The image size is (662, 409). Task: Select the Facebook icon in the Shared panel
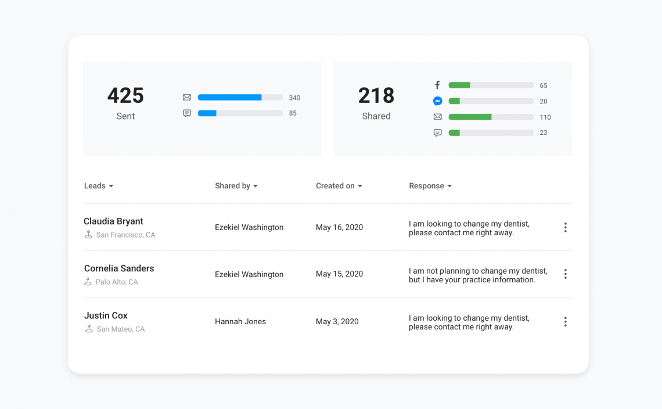[437, 85]
